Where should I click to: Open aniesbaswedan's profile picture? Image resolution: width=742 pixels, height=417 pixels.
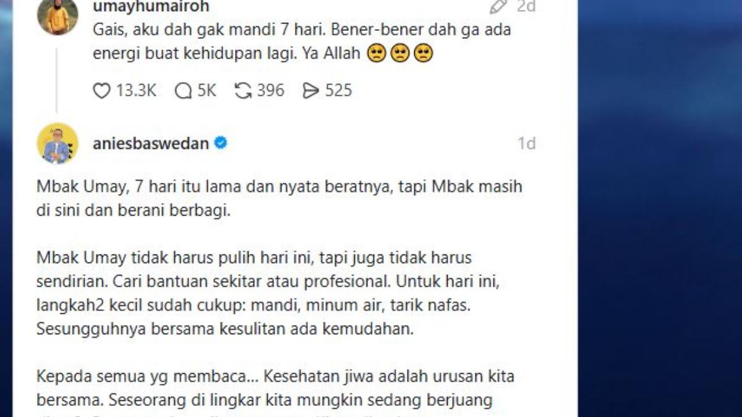58,143
